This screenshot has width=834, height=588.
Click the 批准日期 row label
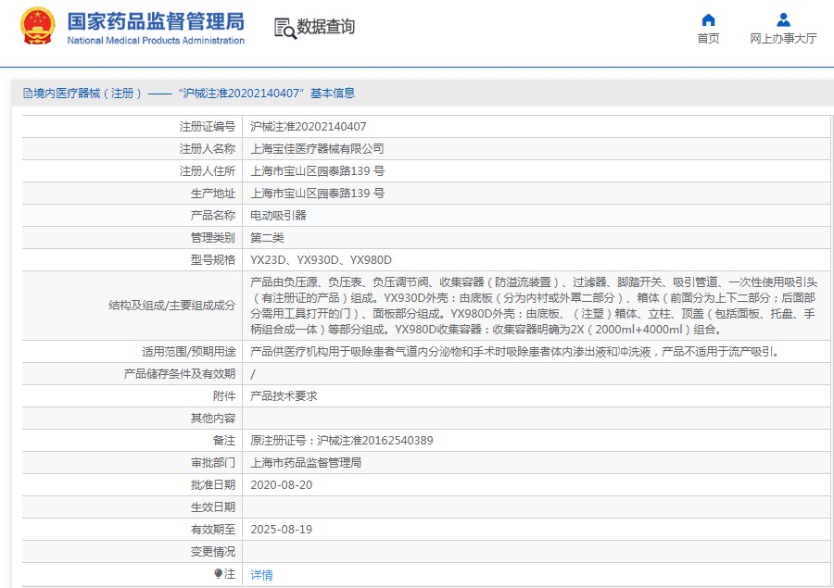tap(213, 485)
